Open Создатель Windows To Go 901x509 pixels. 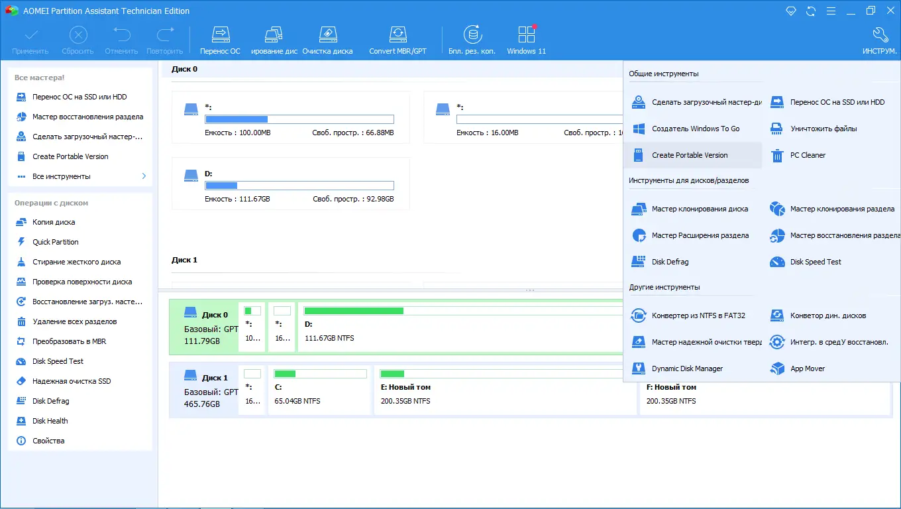click(x=693, y=129)
